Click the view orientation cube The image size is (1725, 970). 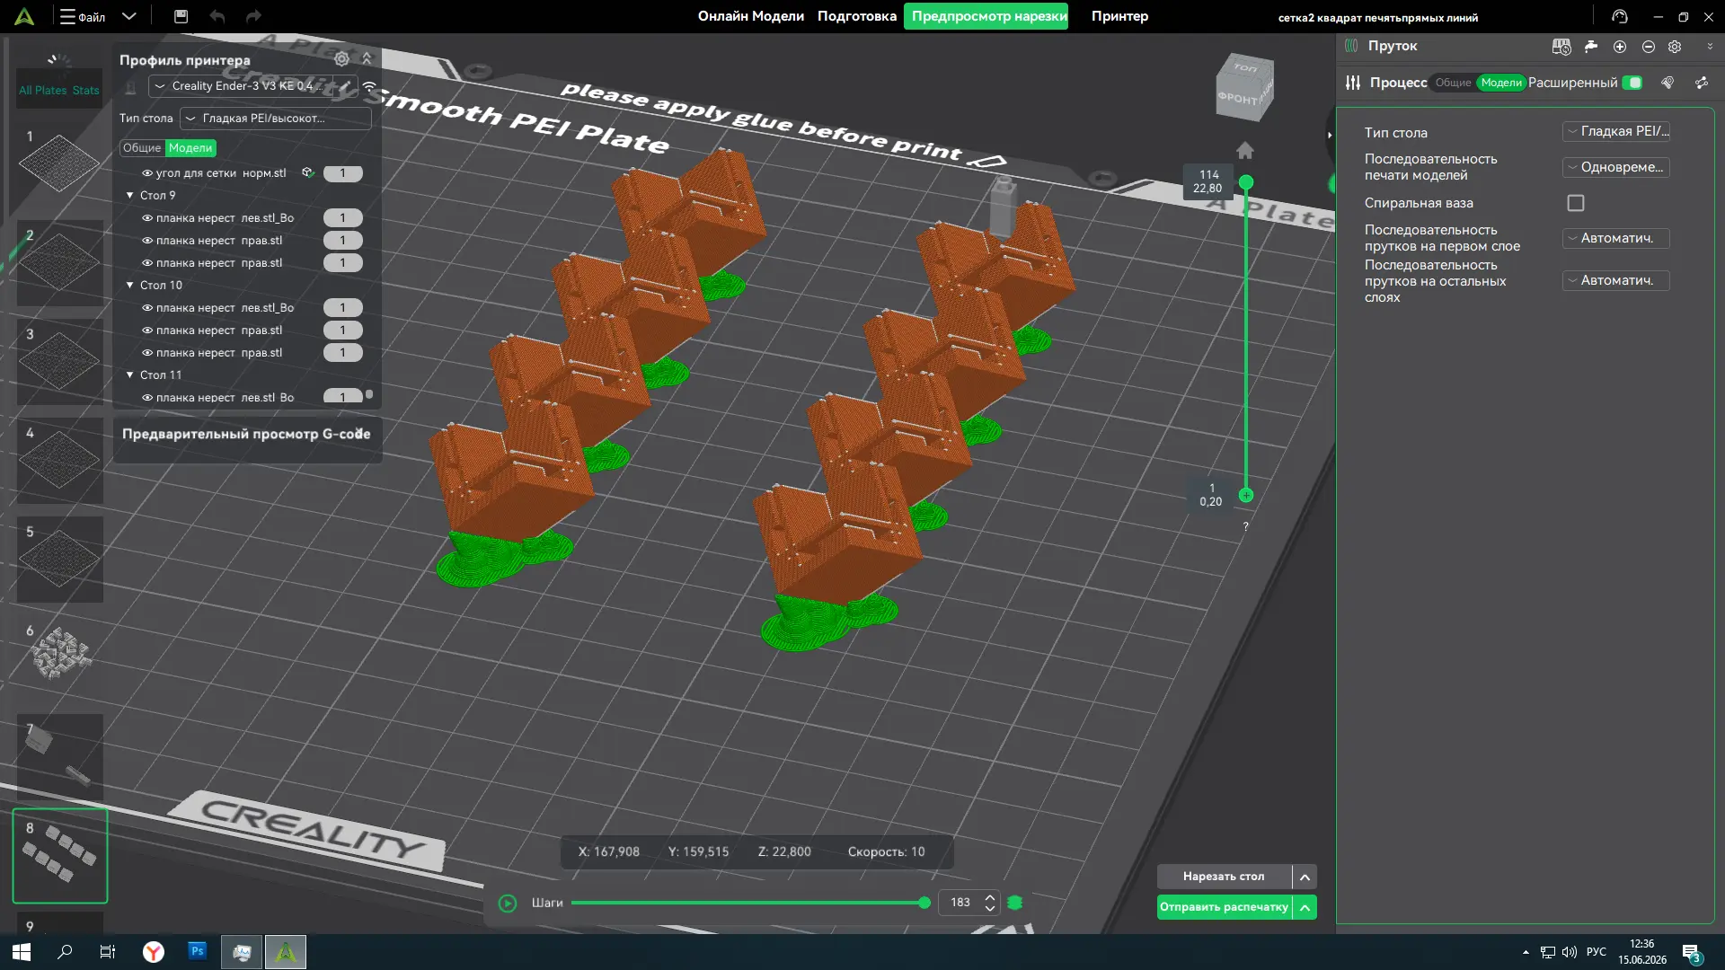pos(1244,88)
